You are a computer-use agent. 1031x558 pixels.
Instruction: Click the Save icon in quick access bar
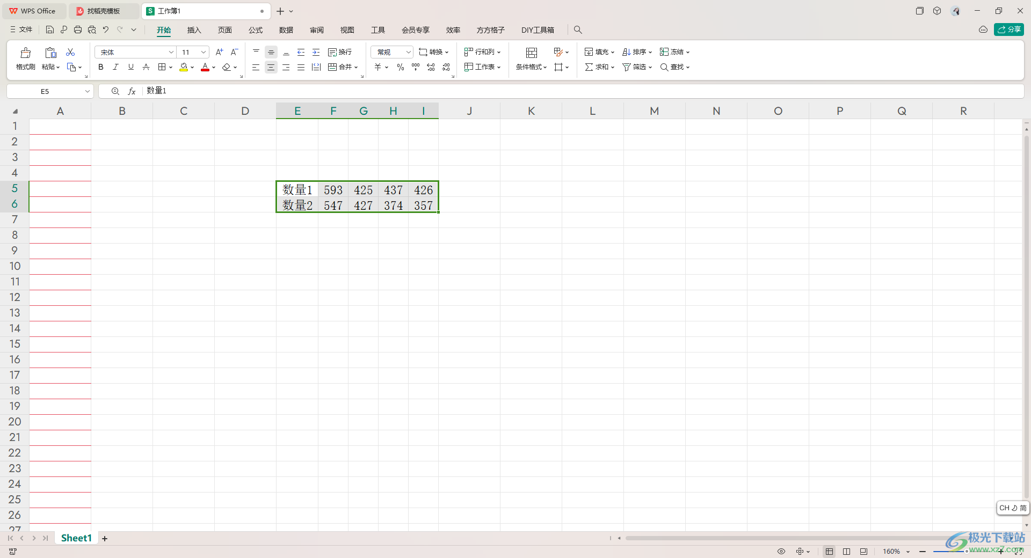[x=50, y=30]
